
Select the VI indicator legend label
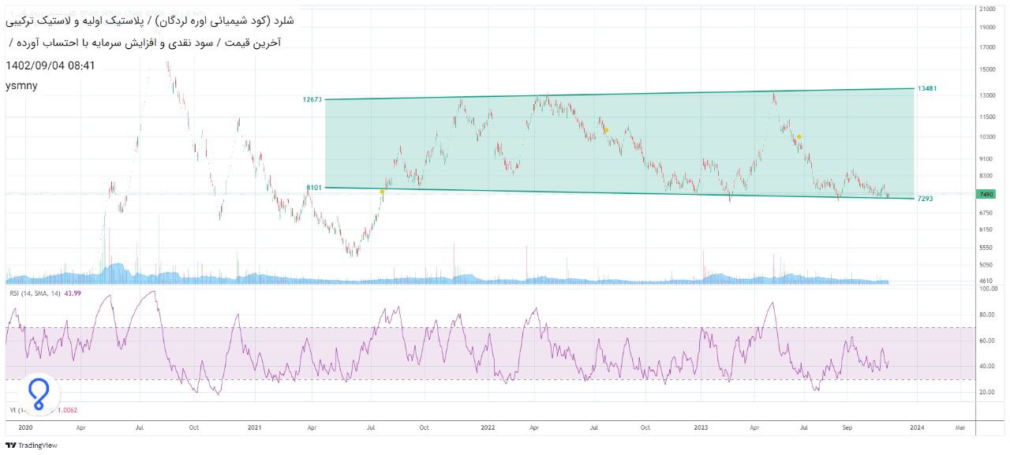[13, 410]
